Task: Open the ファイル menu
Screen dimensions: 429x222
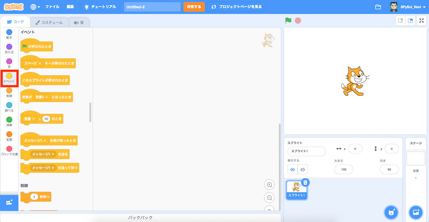Action: point(52,7)
